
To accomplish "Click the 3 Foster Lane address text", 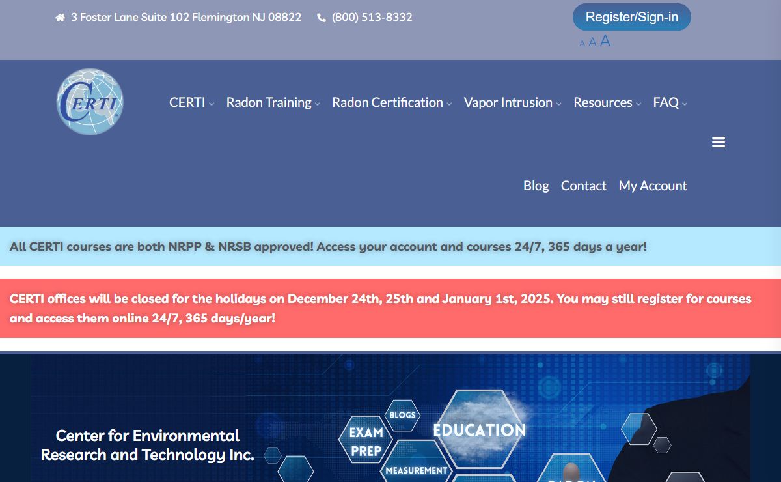I will point(186,18).
